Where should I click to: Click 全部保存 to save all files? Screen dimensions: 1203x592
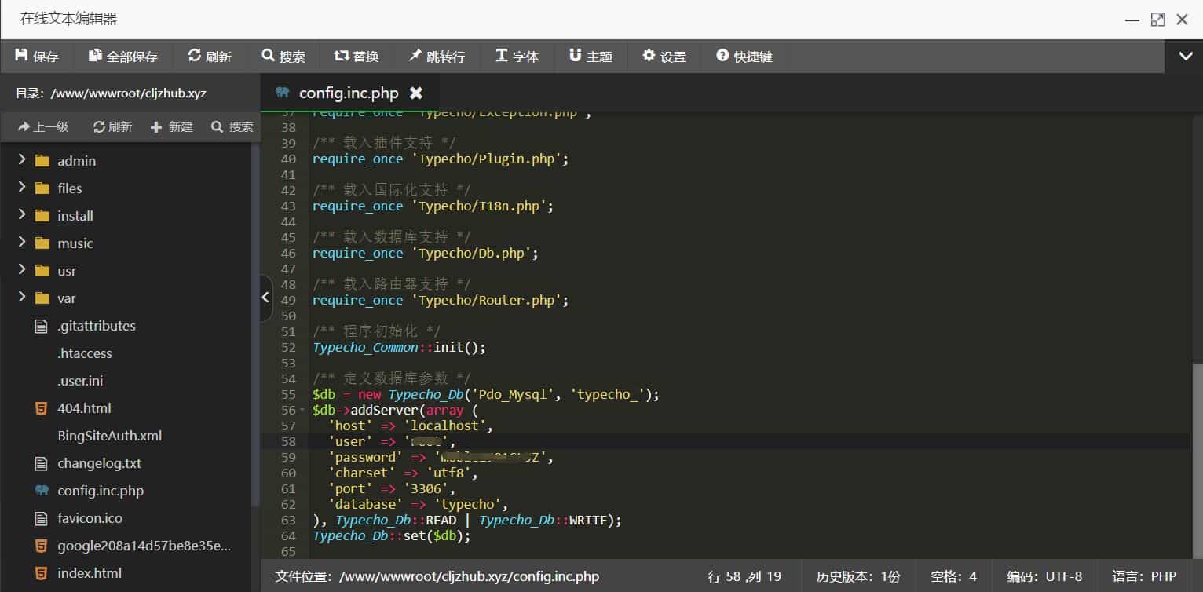tap(123, 57)
